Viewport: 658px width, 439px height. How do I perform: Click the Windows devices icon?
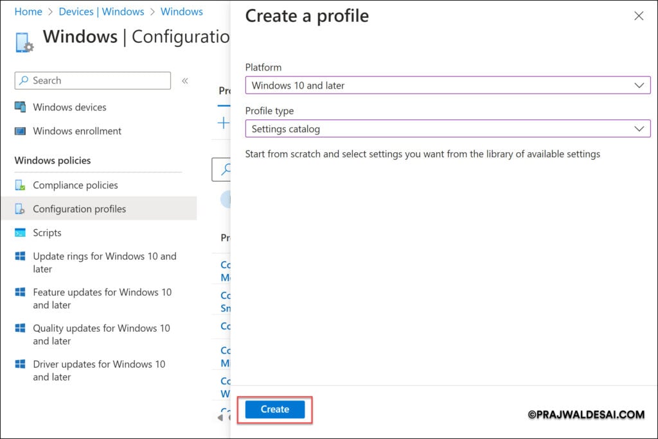click(x=20, y=107)
